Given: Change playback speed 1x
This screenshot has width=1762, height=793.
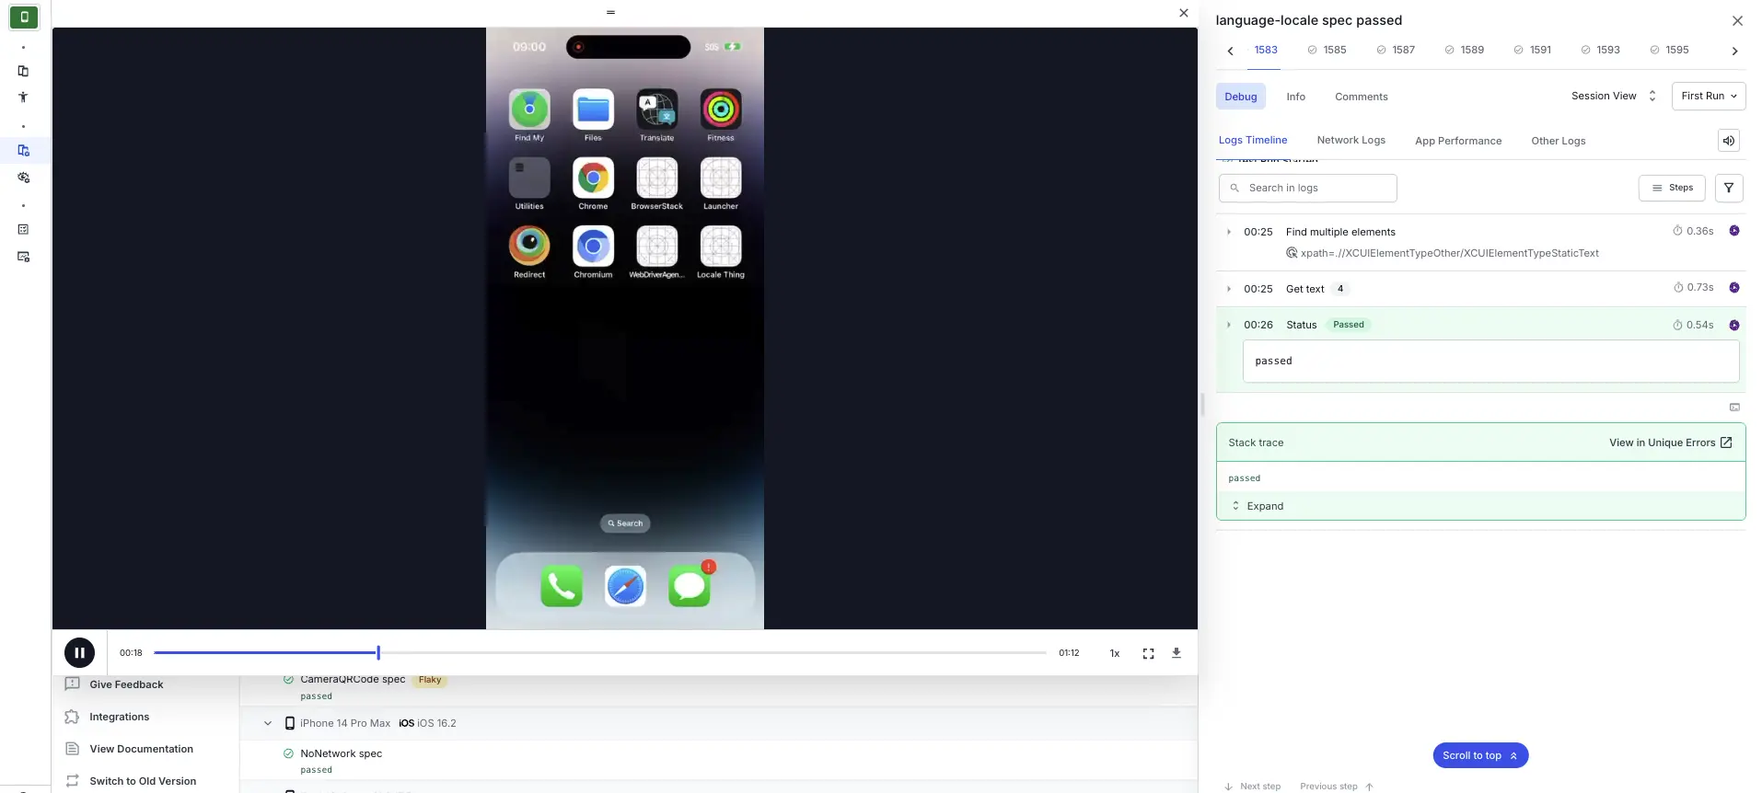Looking at the screenshot, I should [1114, 653].
